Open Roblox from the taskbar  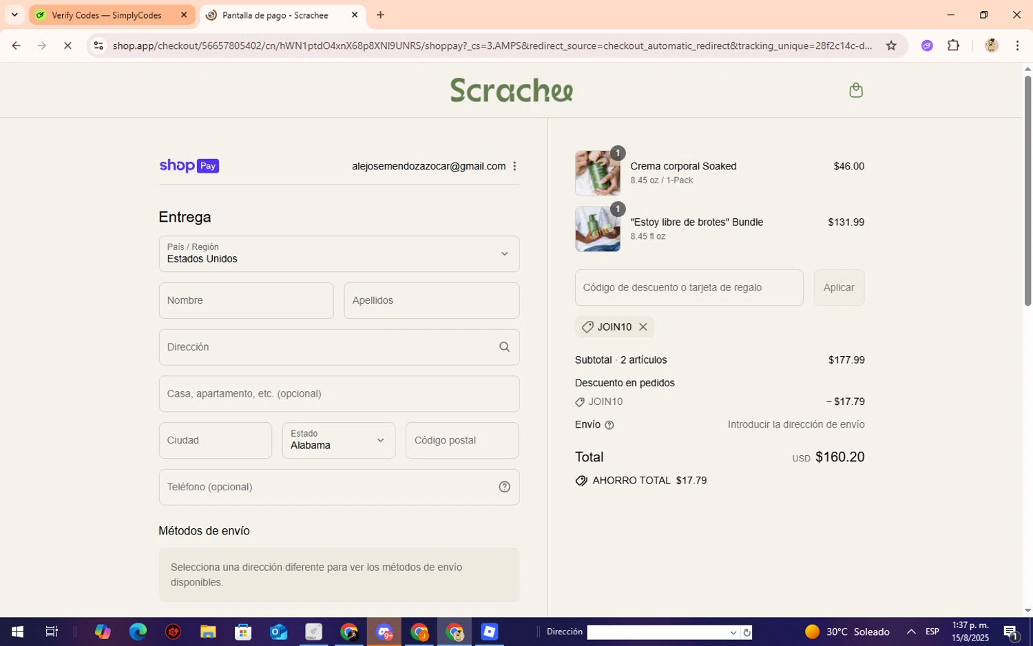click(489, 632)
